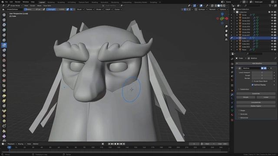
Task: Hide Circle.004 in viewport via eye icon
Action: coord(272,26)
